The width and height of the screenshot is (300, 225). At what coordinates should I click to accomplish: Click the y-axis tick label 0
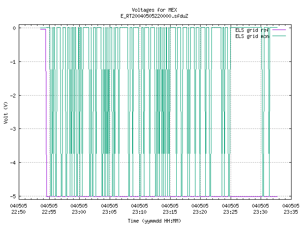pos(15,28)
